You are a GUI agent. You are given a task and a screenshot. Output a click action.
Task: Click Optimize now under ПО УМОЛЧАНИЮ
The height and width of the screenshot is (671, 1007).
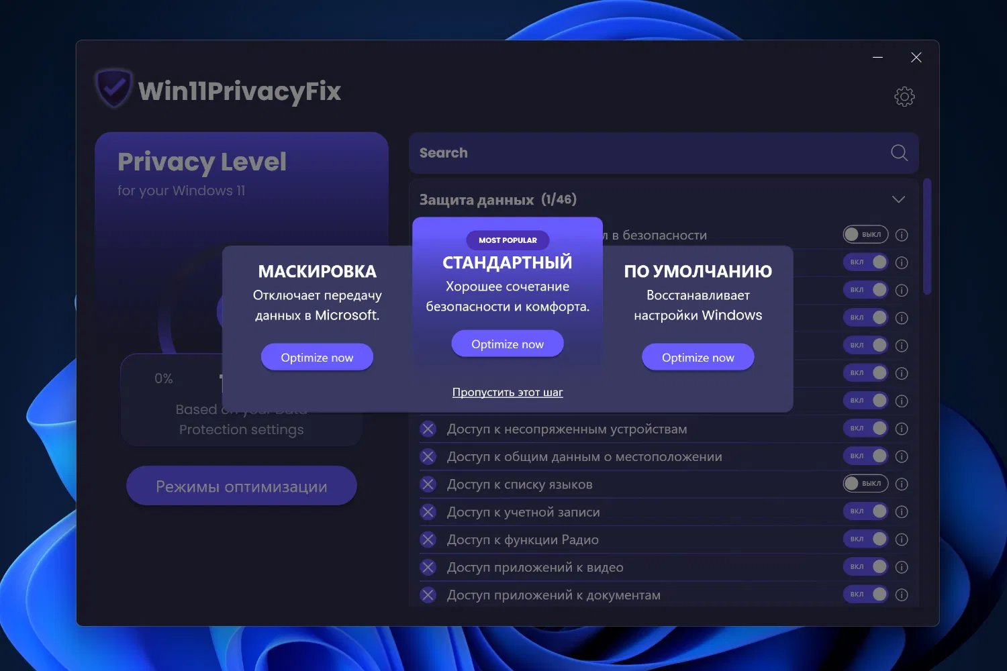click(698, 357)
